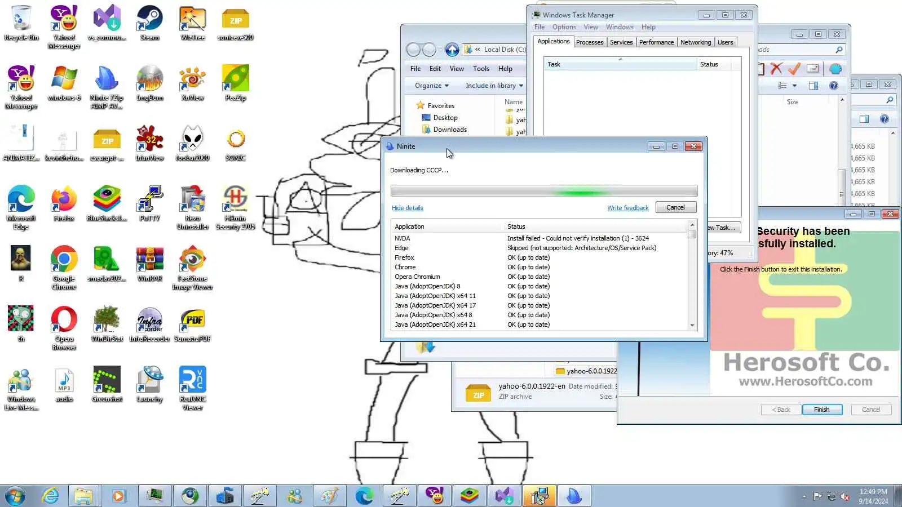Image resolution: width=902 pixels, height=507 pixels.
Task: Click the Application column header in Ninite
Action: tap(448, 226)
